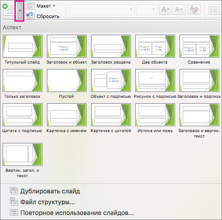
Task: Click the clear formatting eraser icon
Action: tap(194, 9)
